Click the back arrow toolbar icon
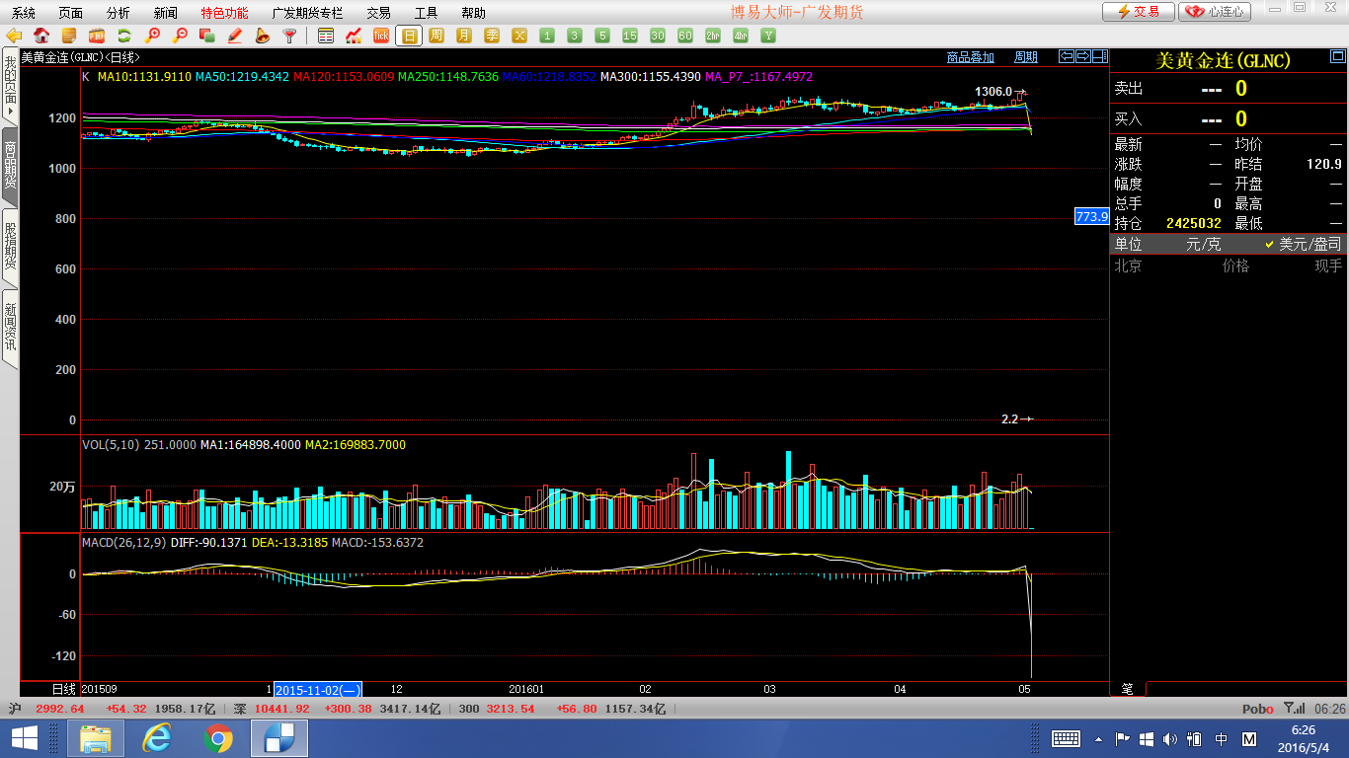Image resolution: width=1349 pixels, height=758 pixels. (x=14, y=36)
